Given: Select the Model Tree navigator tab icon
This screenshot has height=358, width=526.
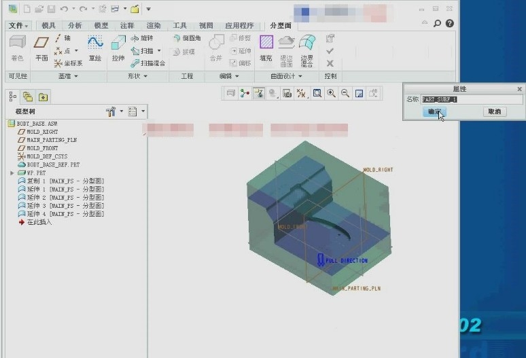Looking at the screenshot, I should pyautogui.click(x=13, y=97).
